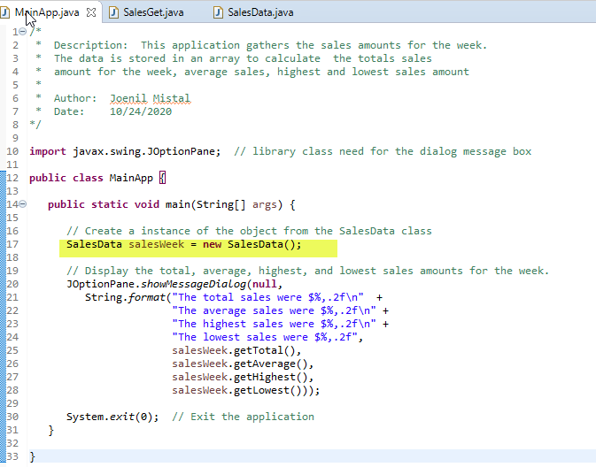596x467 pixels.
Task: Switch to the SalesGet.java tab
Action: pyautogui.click(x=152, y=12)
